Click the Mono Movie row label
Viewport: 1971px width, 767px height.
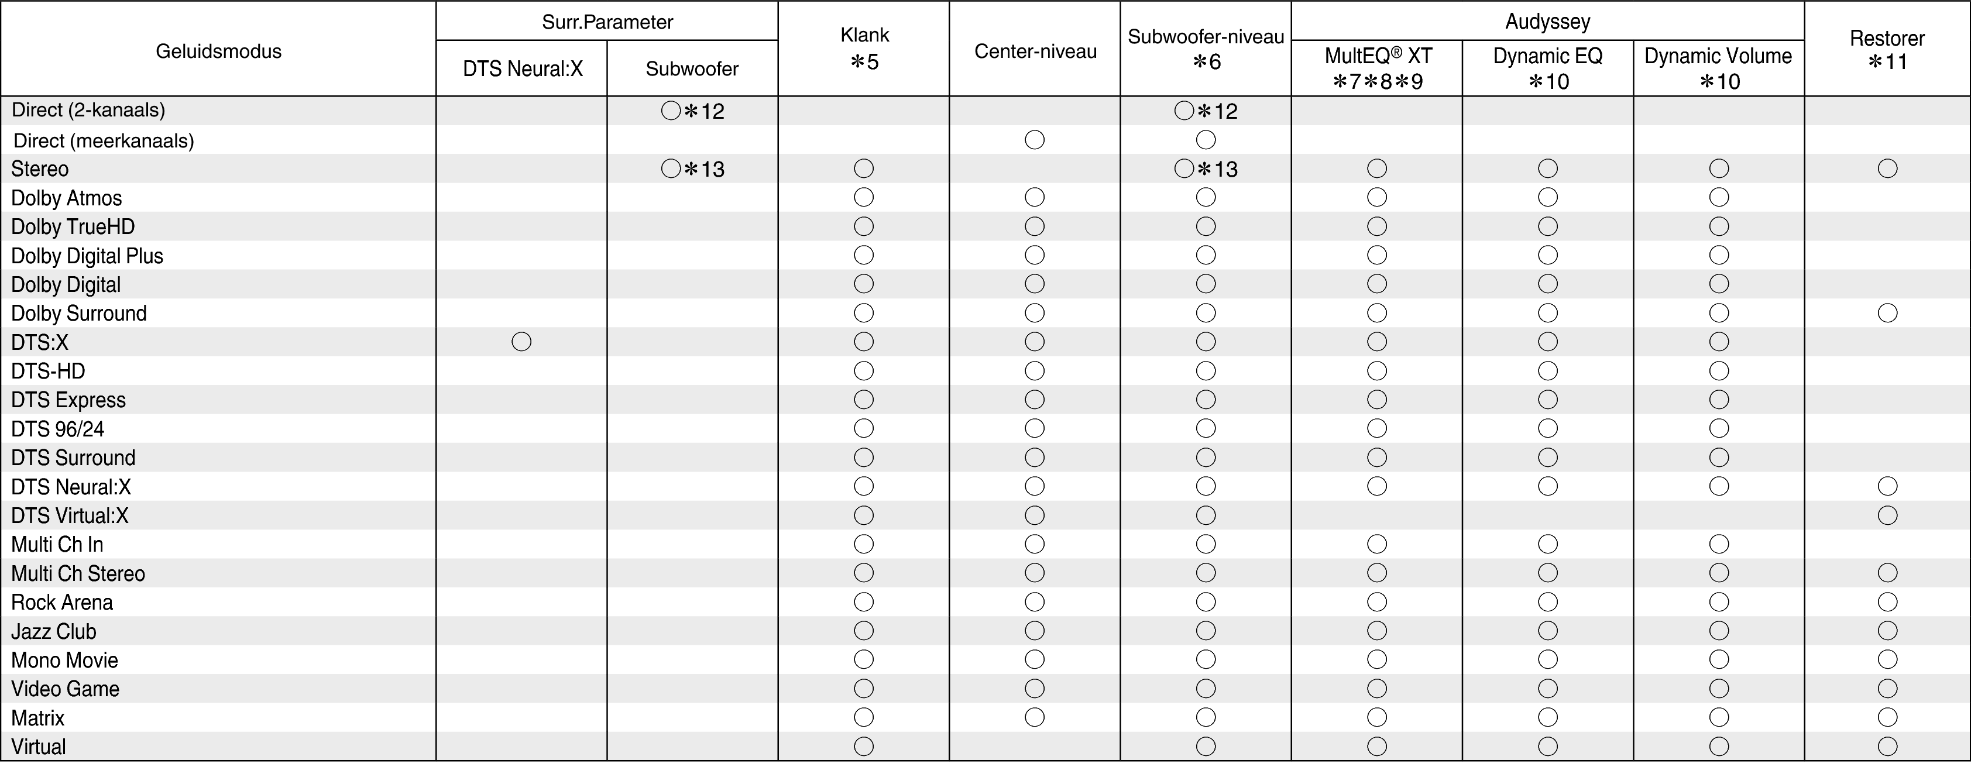pos(64,660)
